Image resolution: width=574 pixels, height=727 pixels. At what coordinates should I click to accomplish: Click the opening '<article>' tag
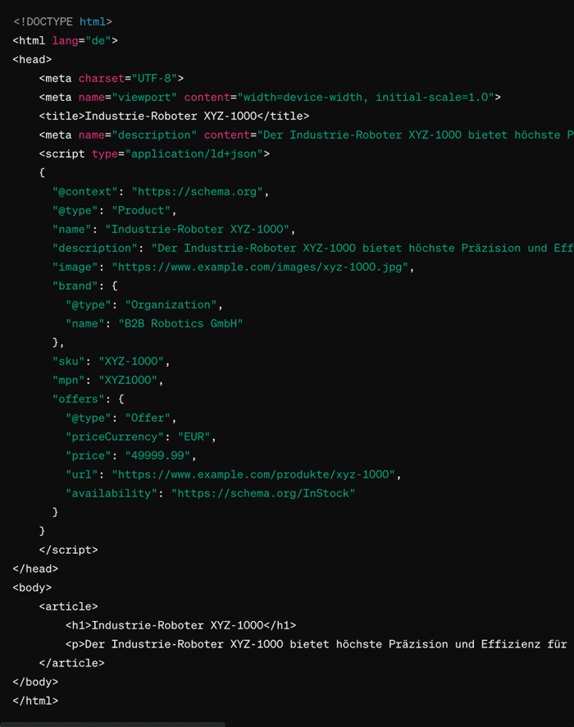(69, 607)
